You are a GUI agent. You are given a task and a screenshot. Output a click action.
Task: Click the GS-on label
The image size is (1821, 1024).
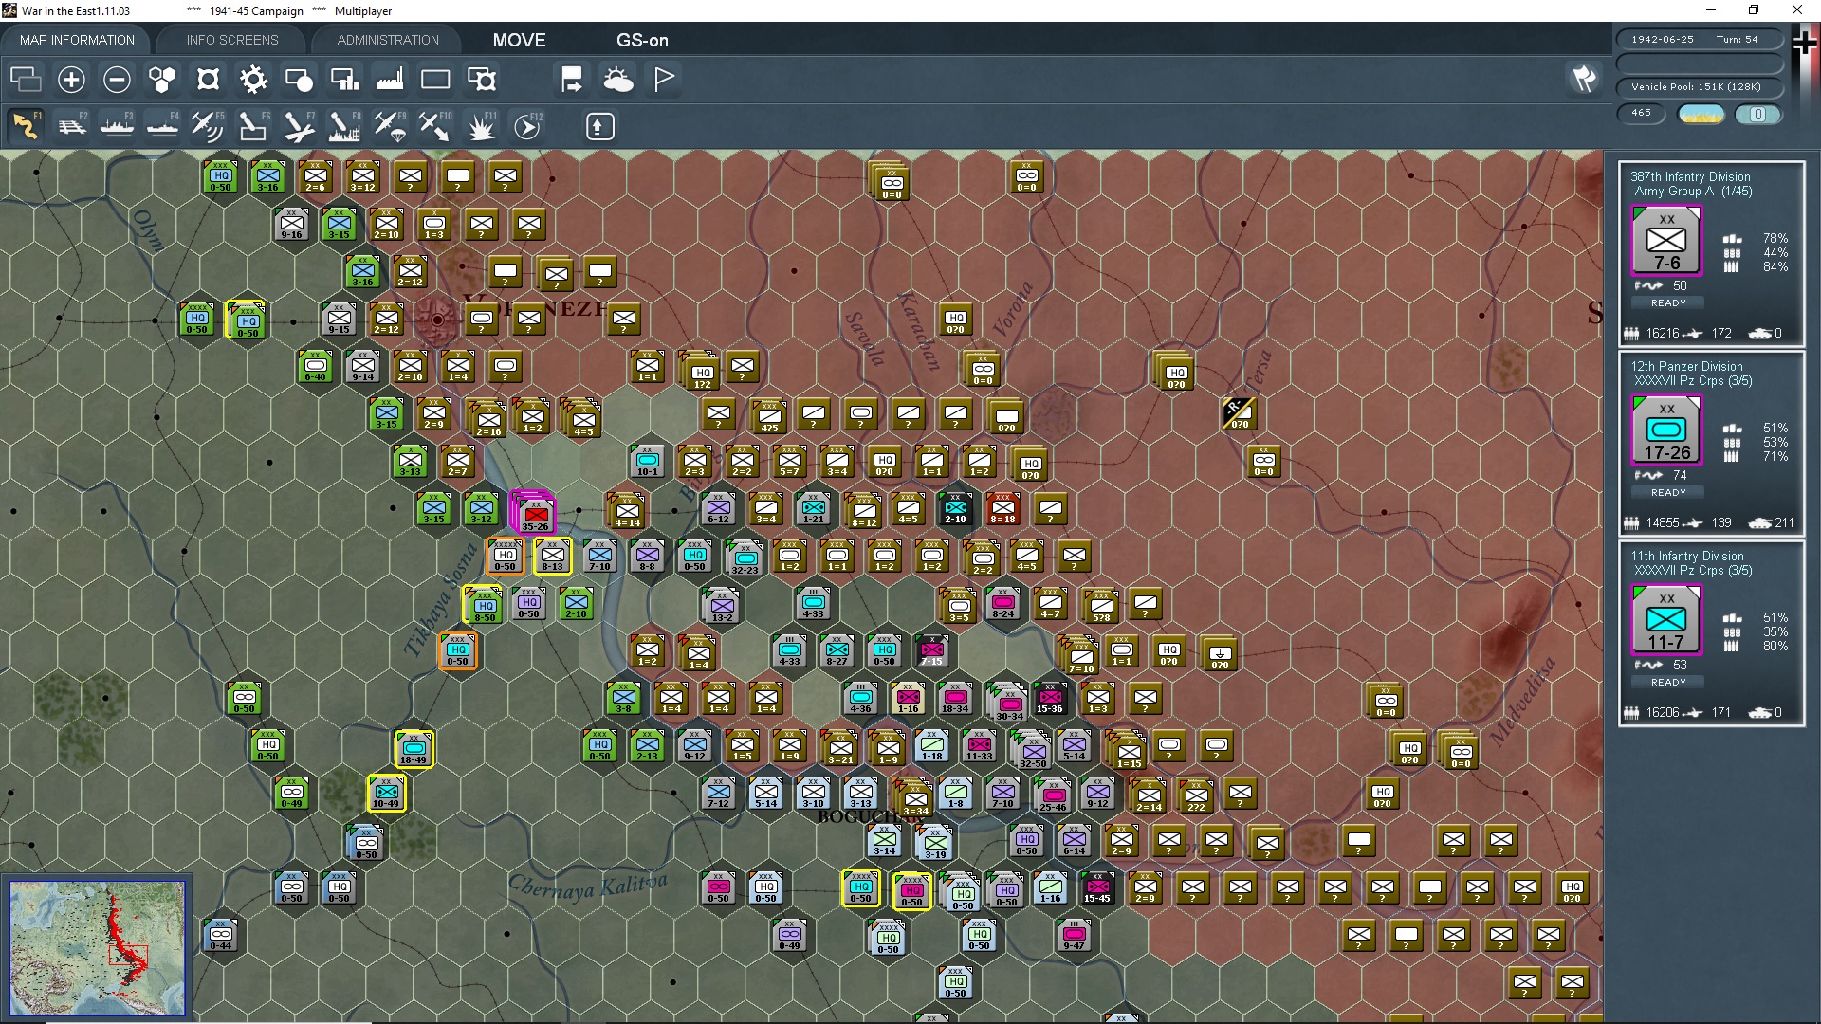click(x=642, y=40)
